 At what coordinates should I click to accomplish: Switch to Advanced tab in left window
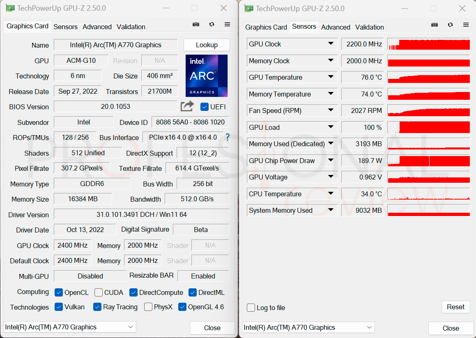pyautogui.click(x=97, y=27)
